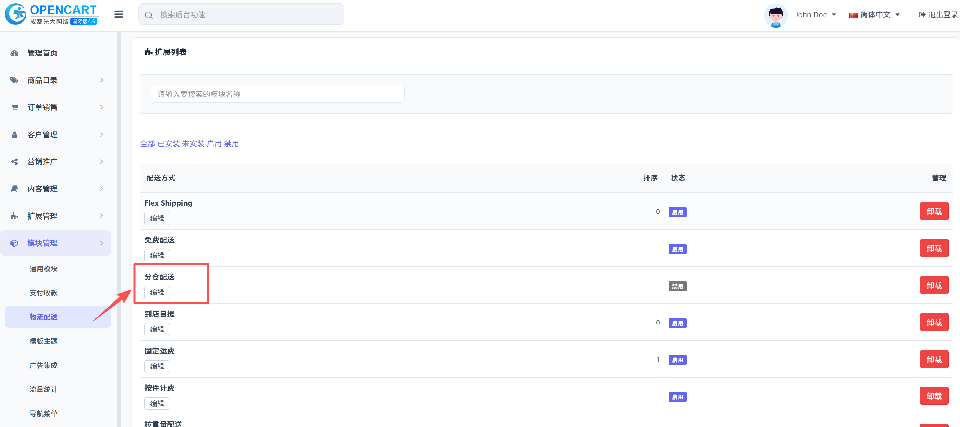Expand the 商品目录 chevron
The image size is (960, 427).
click(102, 80)
